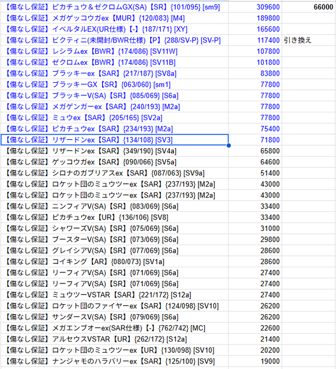The image size is (336, 369).
Task: Click the price cell 309600
Action: (x=255, y=7)
